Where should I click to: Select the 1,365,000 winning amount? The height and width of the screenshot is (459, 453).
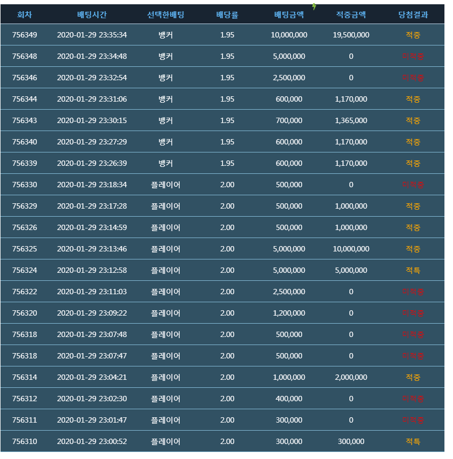[351, 120]
